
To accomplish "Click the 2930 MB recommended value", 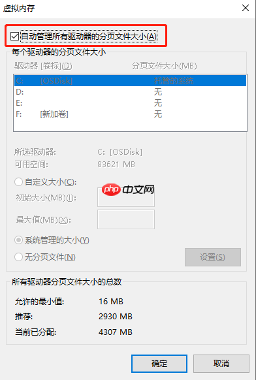I will pyautogui.click(x=116, y=317).
